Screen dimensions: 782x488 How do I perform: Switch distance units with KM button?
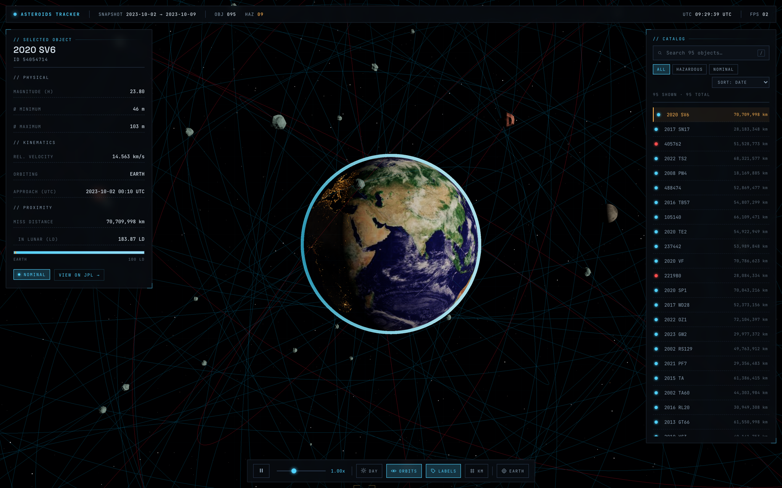tap(477, 471)
